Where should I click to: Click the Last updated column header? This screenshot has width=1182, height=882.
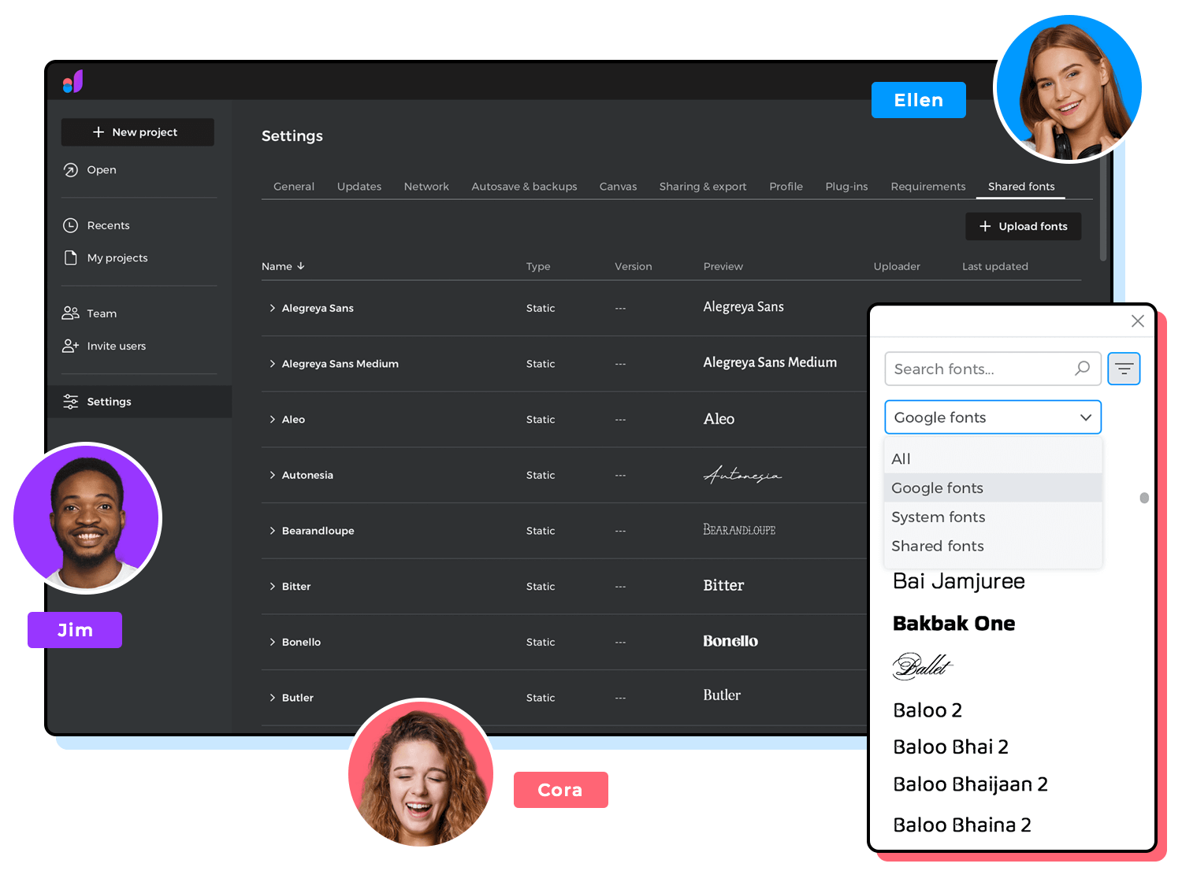(995, 266)
